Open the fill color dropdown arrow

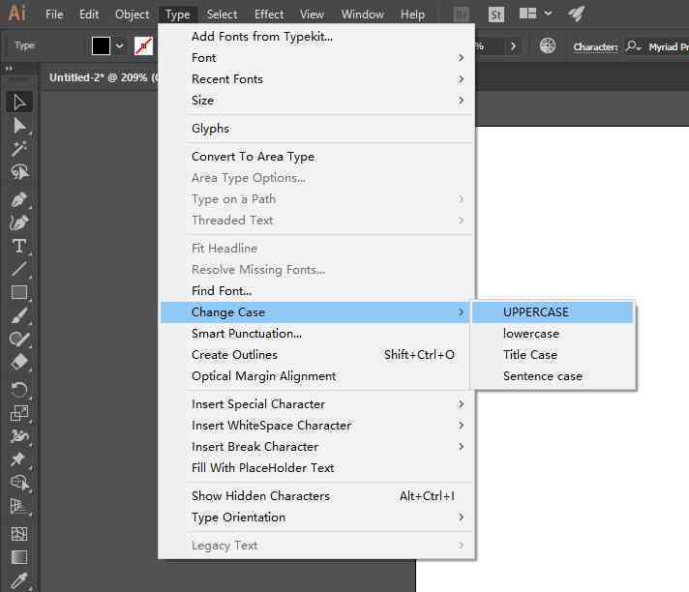pyautogui.click(x=120, y=45)
